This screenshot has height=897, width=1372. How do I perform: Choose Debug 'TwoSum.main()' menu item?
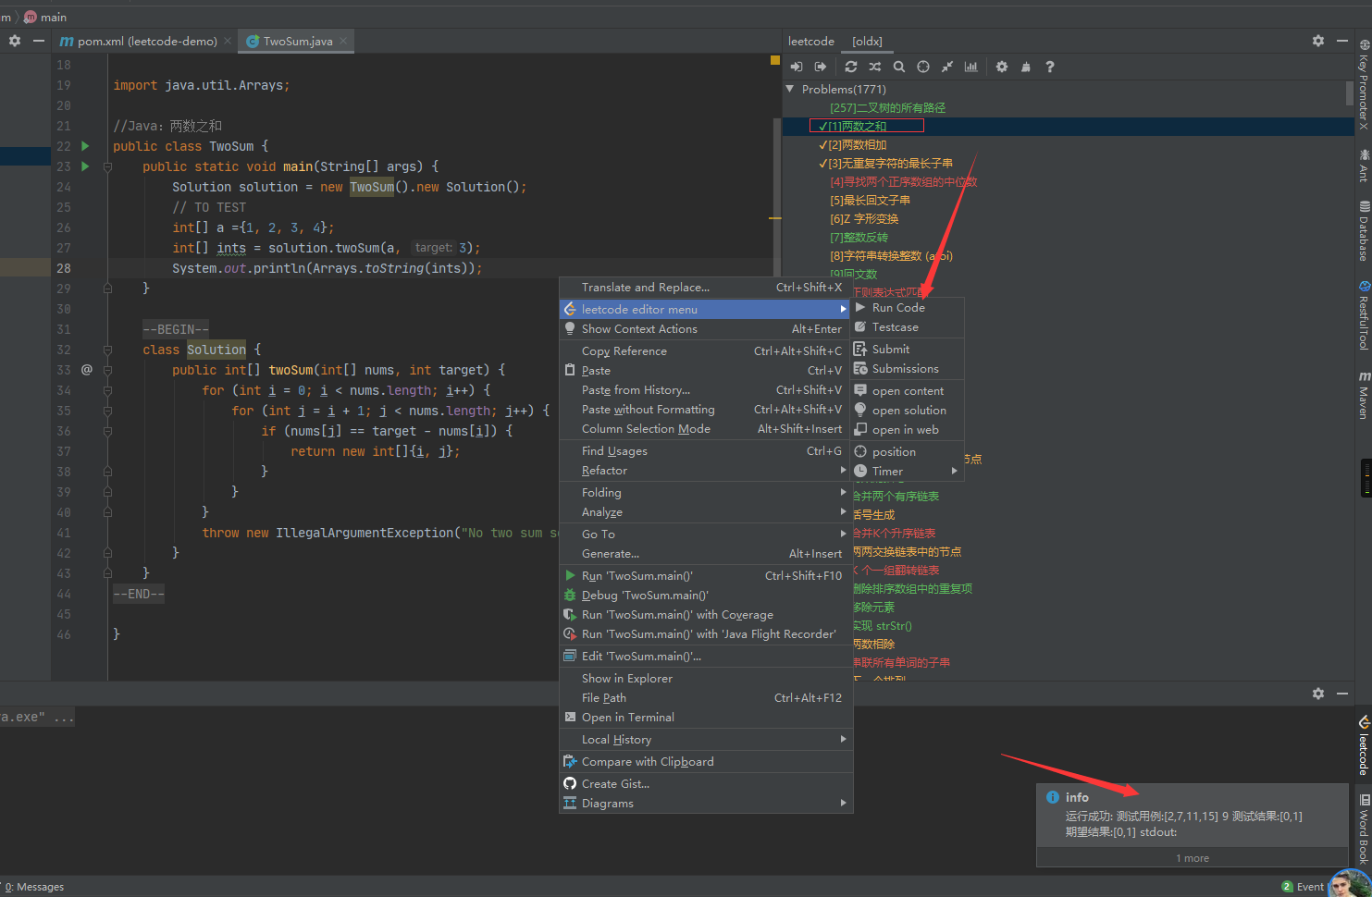[706, 595]
